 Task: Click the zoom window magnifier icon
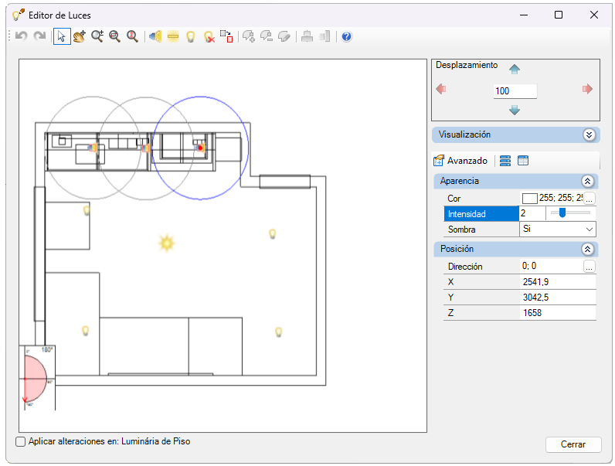point(114,36)
